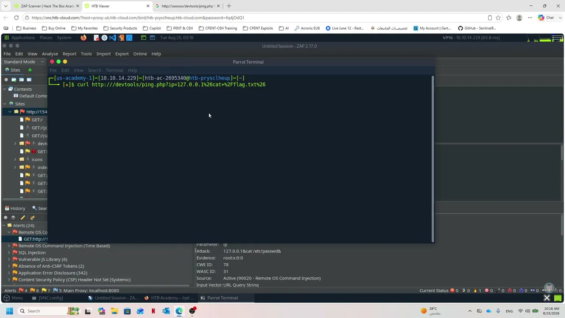The height and width of the screenshot is (318, 565).
Task: Click the broom clear-alerts icon
Action: point(32,217)
